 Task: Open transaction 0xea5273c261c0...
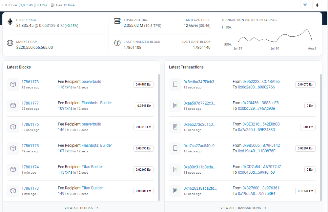(x=199, y=125)
